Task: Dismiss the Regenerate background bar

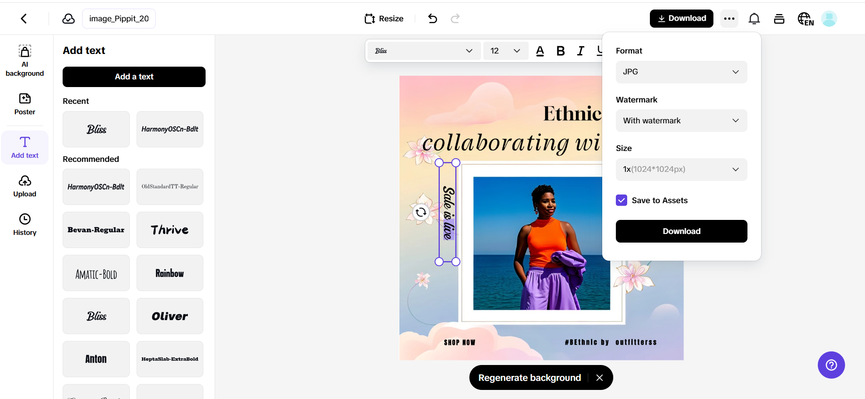Action: pyautogui.click(x=600, y=378)
